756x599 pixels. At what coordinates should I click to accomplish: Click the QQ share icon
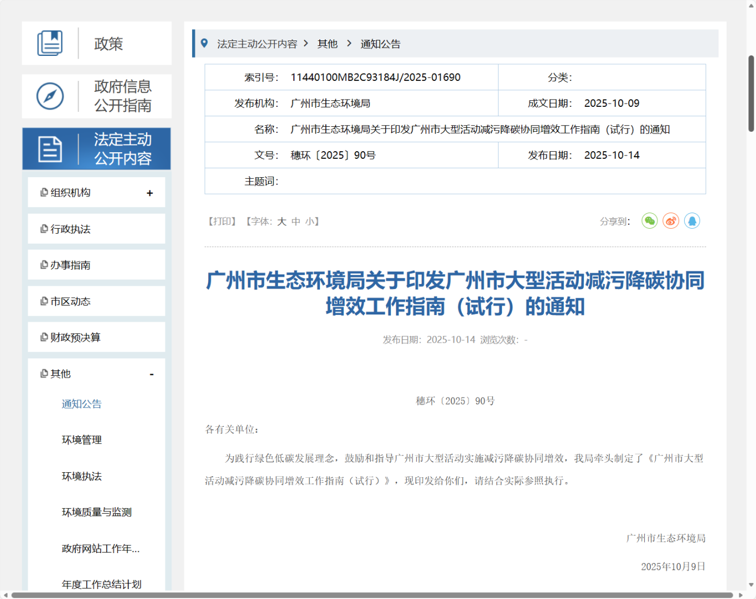[692, 220]
